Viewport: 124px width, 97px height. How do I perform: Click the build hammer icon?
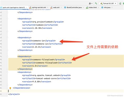[96, 3]
